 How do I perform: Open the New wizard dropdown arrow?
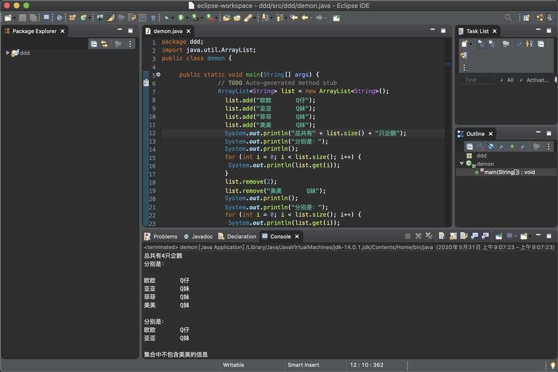coord(14,18)
